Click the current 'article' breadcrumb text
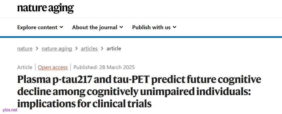This screenshot has height=114, width=282. pos(114,49)
